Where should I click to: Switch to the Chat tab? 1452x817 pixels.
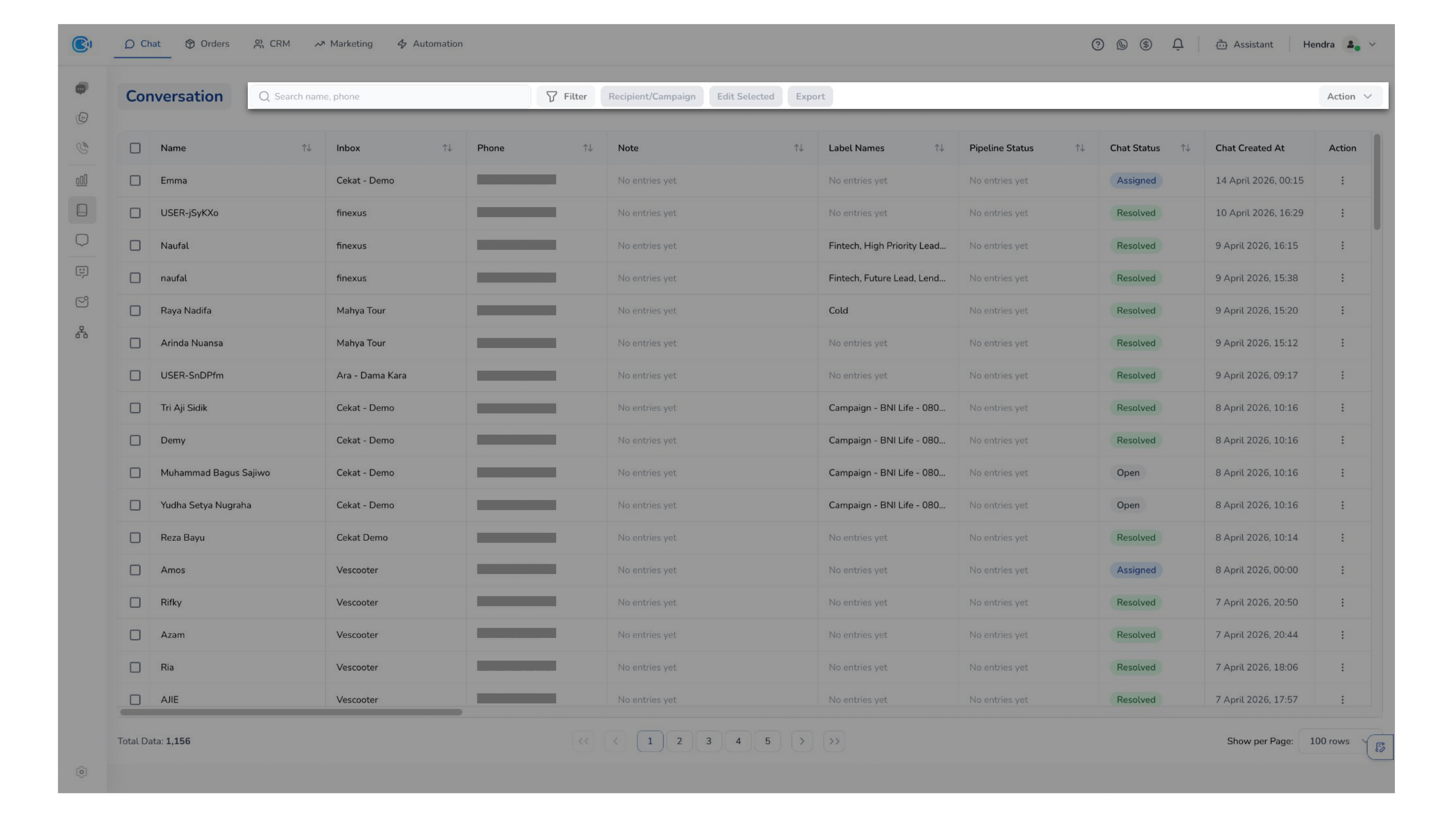pos(143,44)
